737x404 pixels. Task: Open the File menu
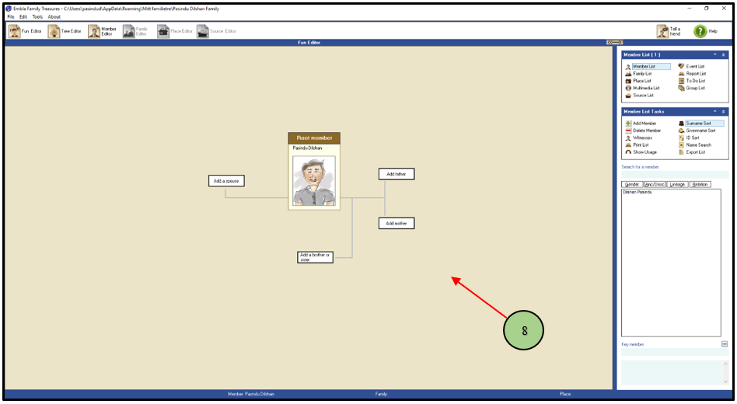click(11, 16)
